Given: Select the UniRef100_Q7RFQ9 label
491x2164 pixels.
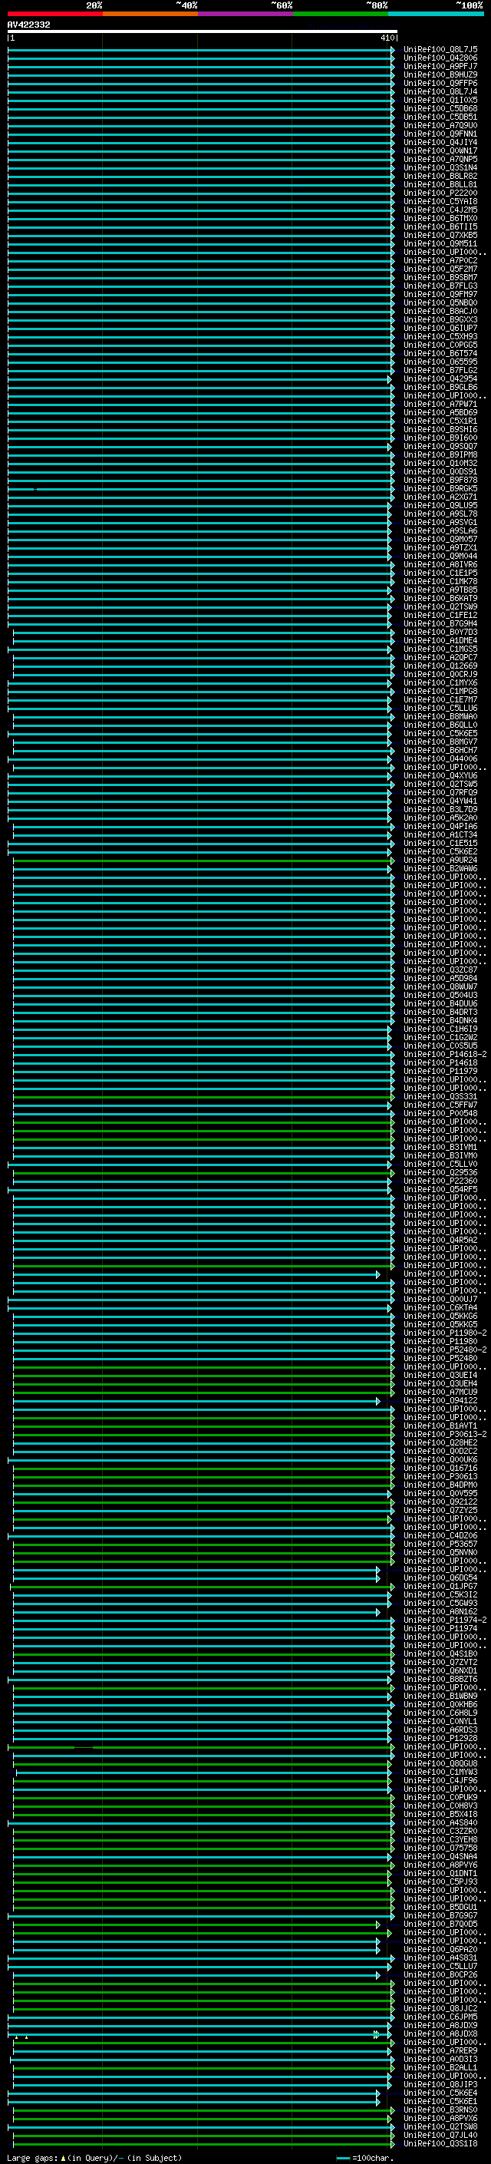Looking at the screenshot, I should pyautogui.click(x=440, y=793).
